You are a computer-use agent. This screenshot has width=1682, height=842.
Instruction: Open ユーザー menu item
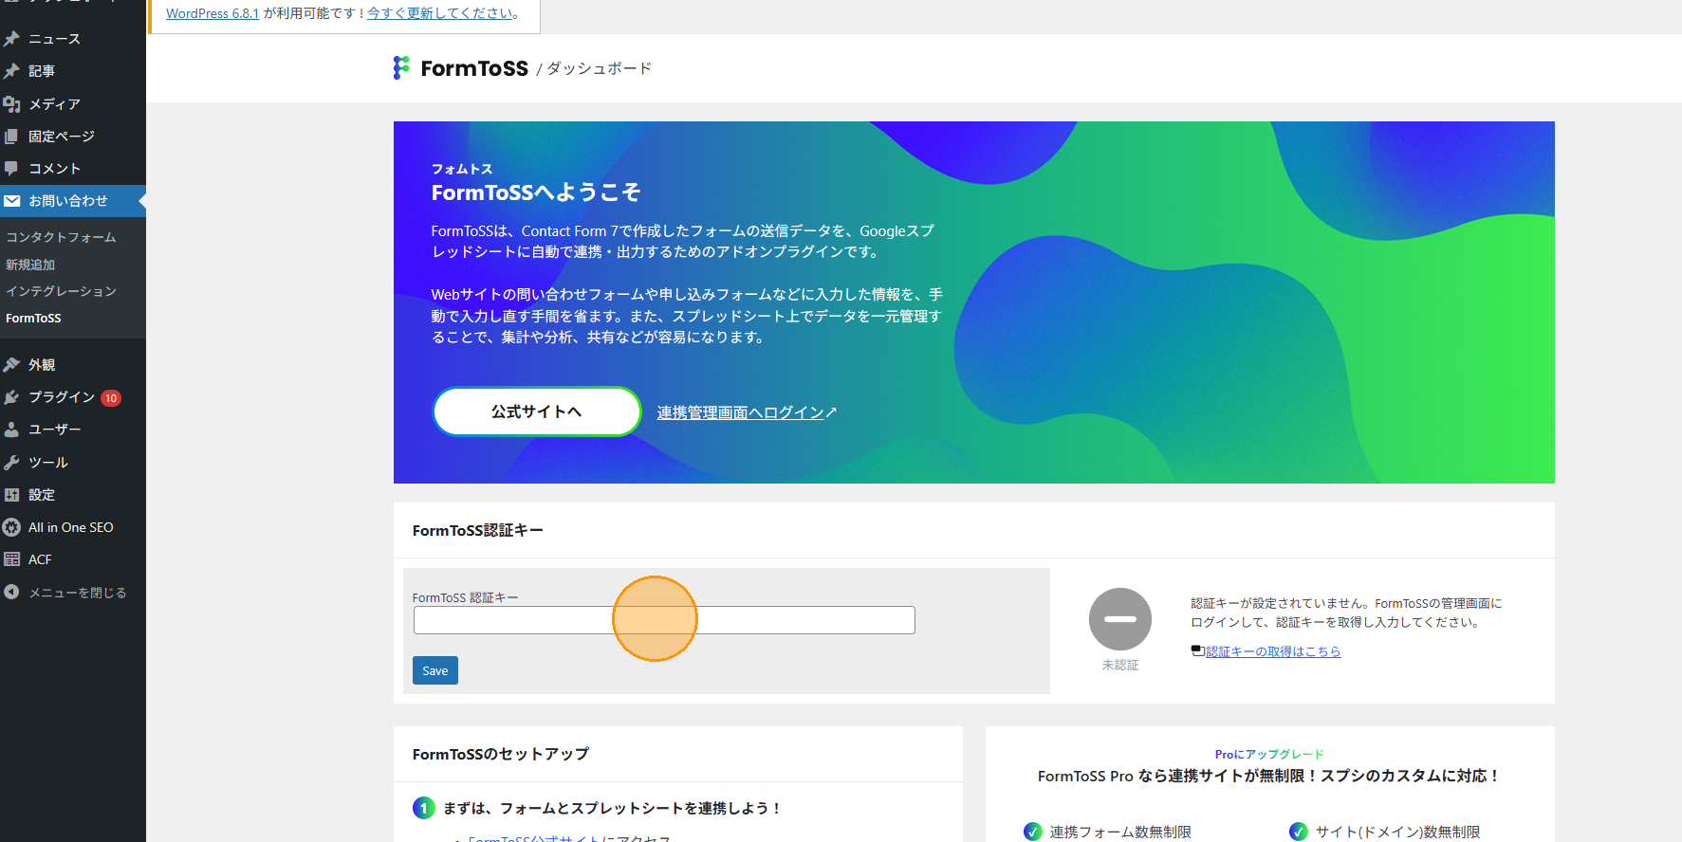[x=73, y=430]
